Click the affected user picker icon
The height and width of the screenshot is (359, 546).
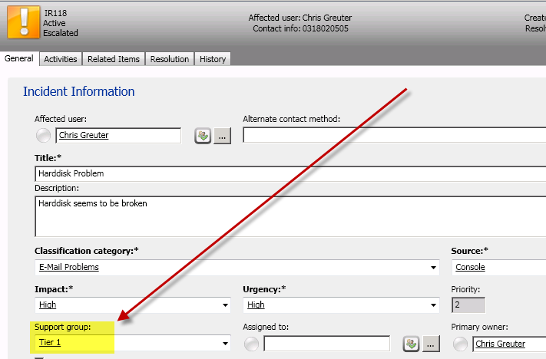[x=203, y=136]
